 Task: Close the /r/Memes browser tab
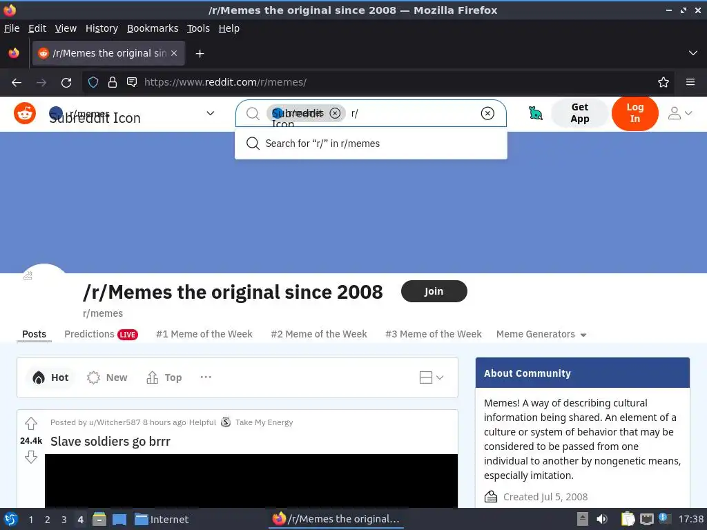[x=174, y=53]
